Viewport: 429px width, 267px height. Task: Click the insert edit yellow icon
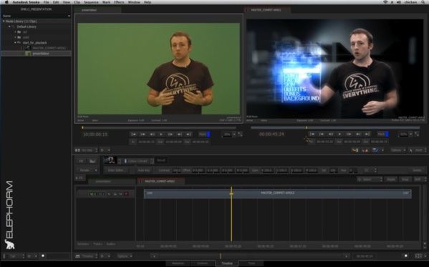point(355,150)
